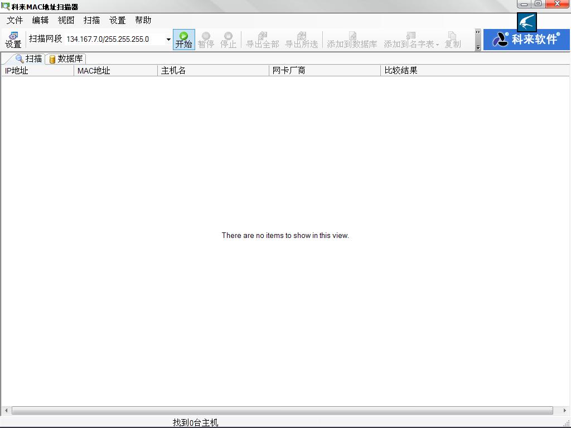Click the 导出所选 export selected icon

301,40
